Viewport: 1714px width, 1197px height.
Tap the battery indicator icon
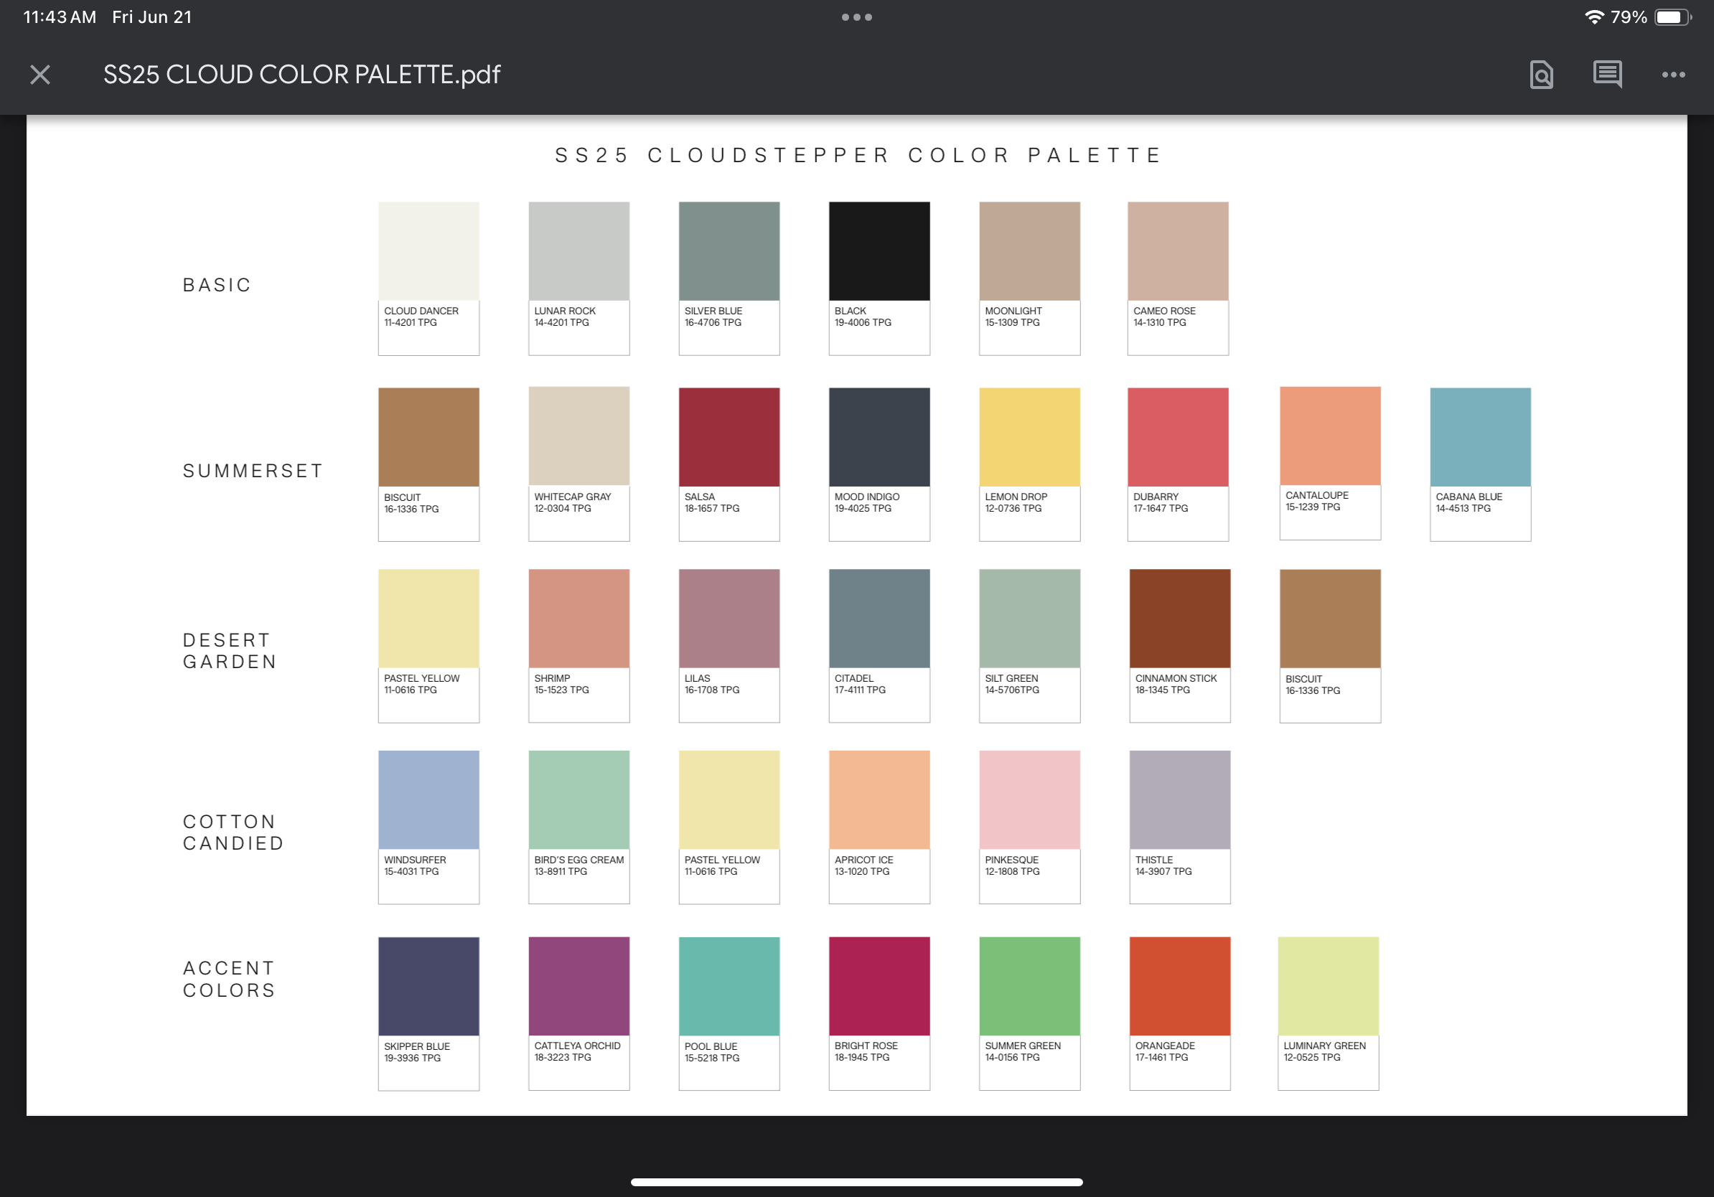click(1672, 17)
